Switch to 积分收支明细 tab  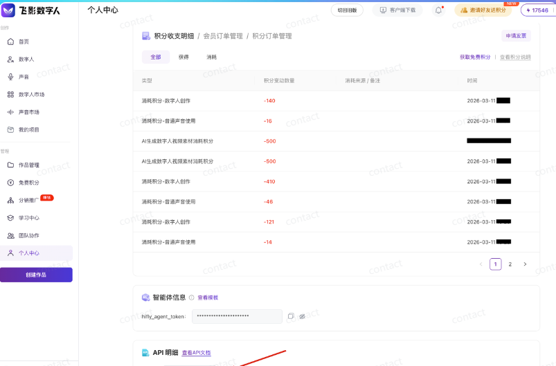(x=174, y=36)
